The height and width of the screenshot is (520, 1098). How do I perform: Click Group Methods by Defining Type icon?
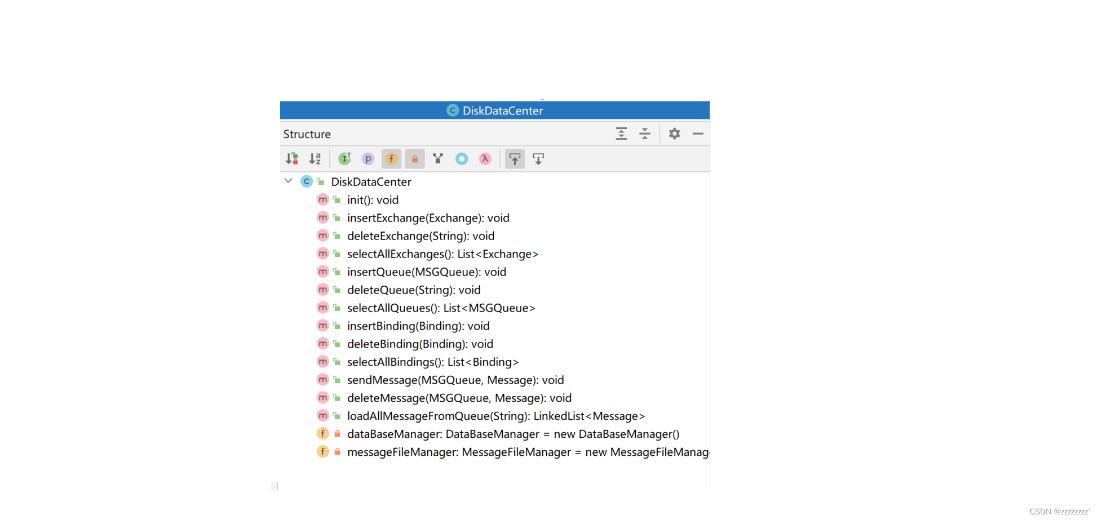[438, 159]
